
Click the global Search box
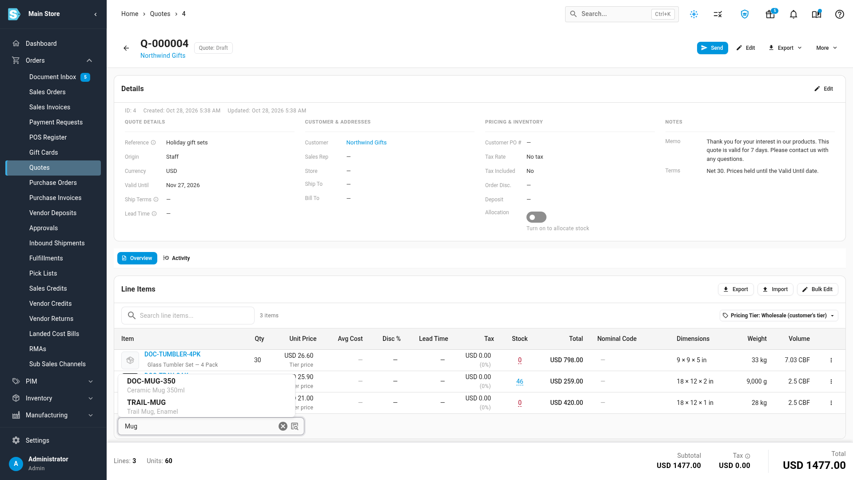622,14
